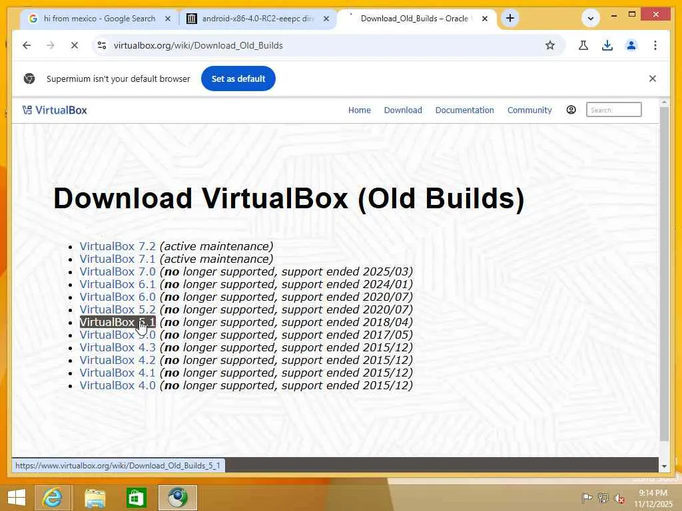Open site information icon in address bar
This screenshot has width=682, height=511.
(x=102, y=45)
